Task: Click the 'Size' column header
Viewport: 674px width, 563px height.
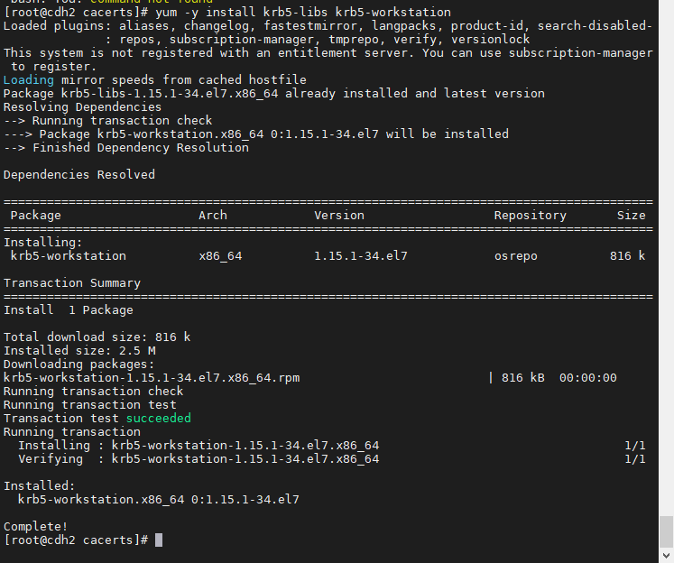Action: coord(631,216)
